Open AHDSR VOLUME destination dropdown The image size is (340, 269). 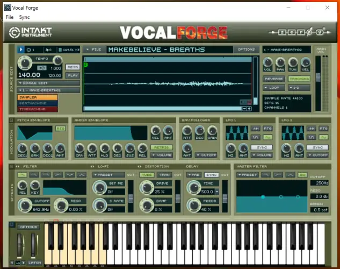(162, 155)
